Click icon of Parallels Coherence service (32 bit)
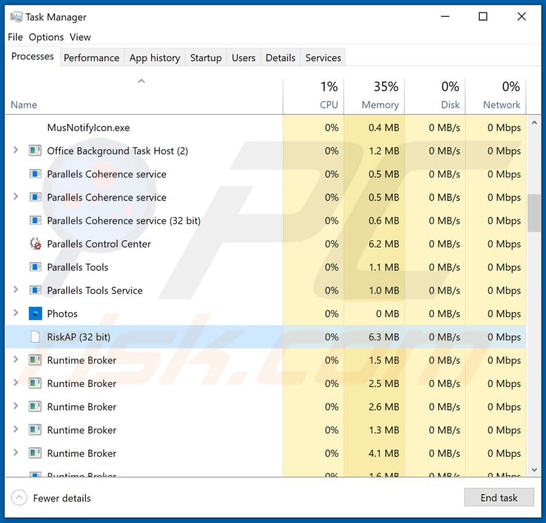Screen dimensions: 546x523 pos(35,220)
